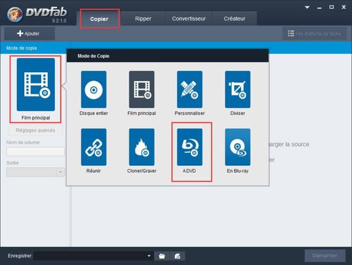This screenshot has height=265, width=352.
Task: Close the DVDFab window
Action: coord(343,7)
